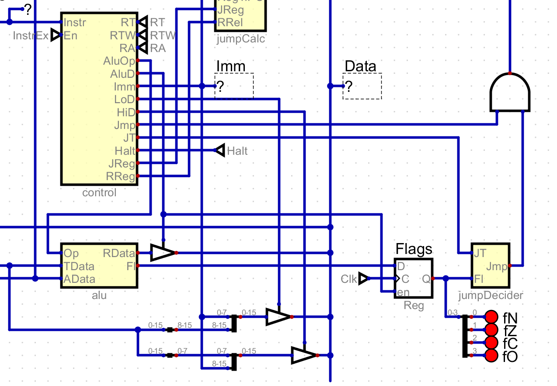Click the fO red LED indicator
557x386 pixels.
click(492, 355)
